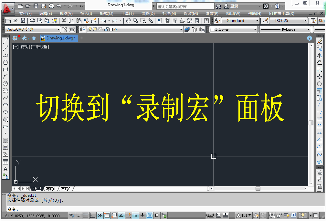Click the 登录 sign-in button

(x=231, y=6)
